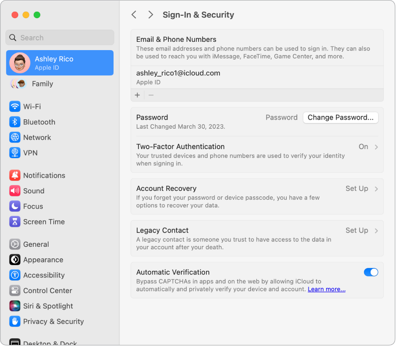Image resolution: width=397 pixels, height=347 pixels.
Task: Switch to the Family section
Action: (60, 84)
